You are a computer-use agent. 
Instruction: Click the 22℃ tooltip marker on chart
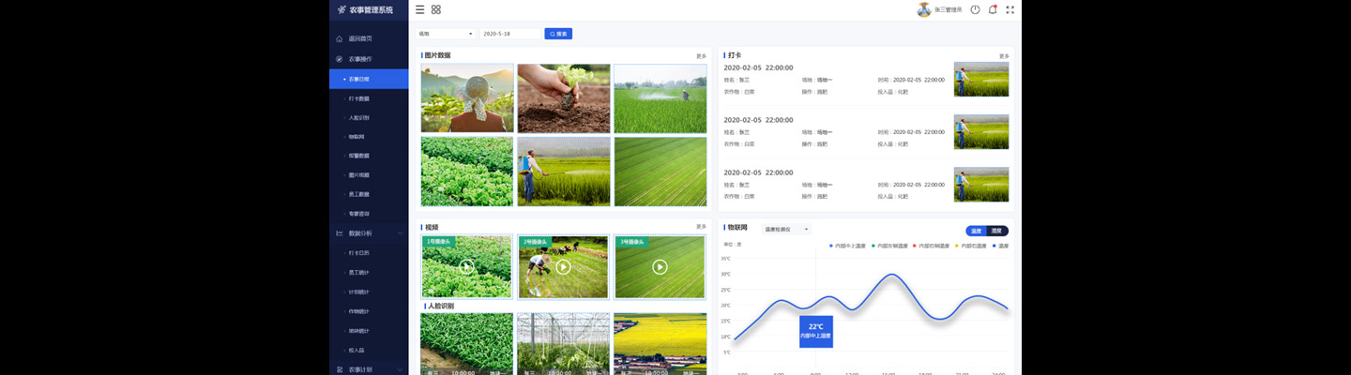[x=816, y=331]
